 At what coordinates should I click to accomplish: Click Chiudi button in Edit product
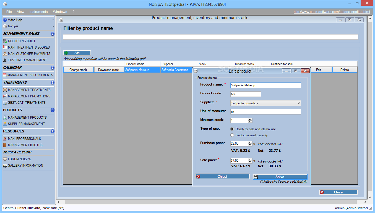(223, 177)
